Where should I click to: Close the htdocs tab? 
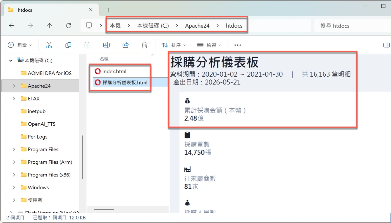(x=91, y=10)
